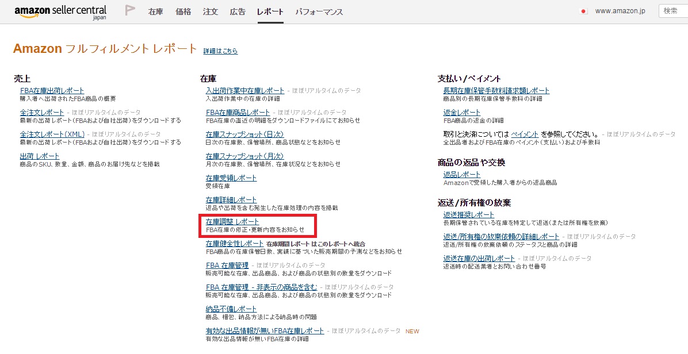Click the 返送/所有権の放棄 section heading
This screenshot has height=354, width=688.
click(x=475, y=203)
